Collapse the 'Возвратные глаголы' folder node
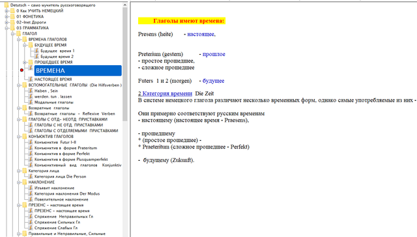This screenshot has height=237, width=417. (19, 108)
